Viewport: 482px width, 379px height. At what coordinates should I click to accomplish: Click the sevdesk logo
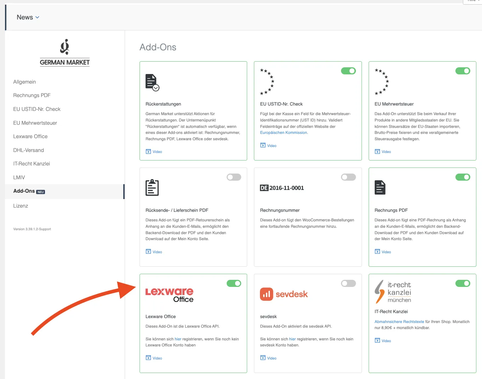click(284, 294)
